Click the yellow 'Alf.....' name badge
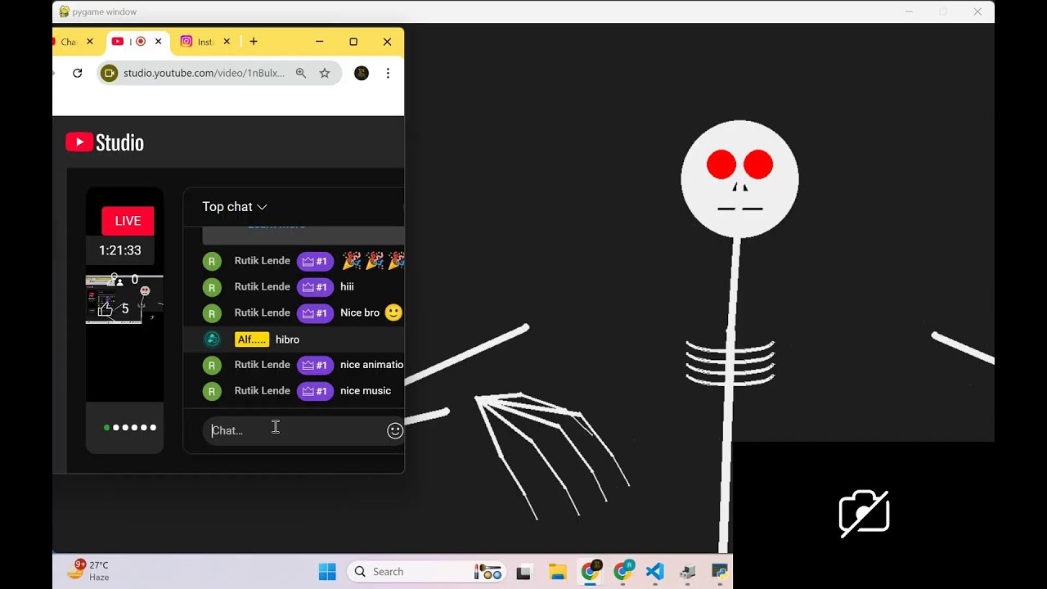 252,339
